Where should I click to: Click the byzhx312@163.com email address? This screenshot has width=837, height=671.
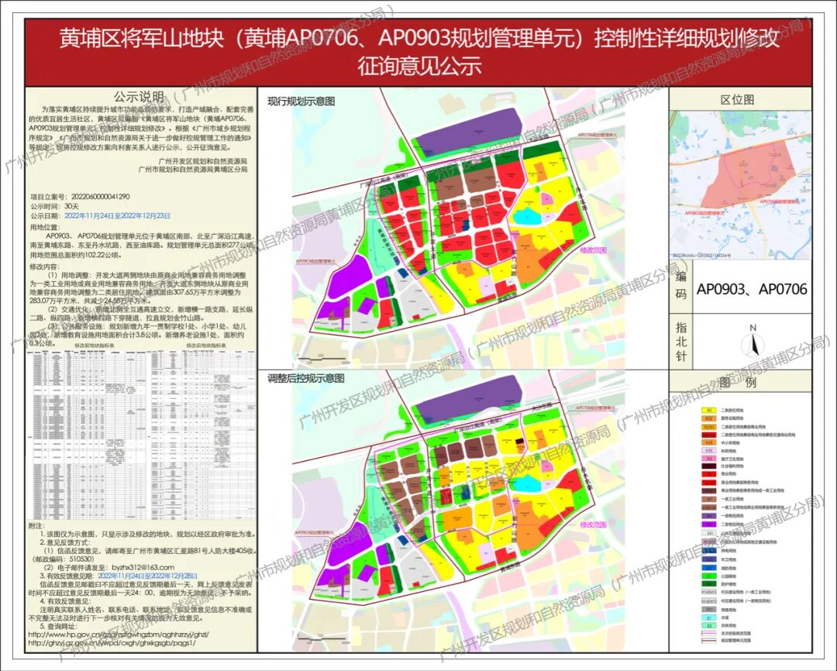[x=143, y=567]
